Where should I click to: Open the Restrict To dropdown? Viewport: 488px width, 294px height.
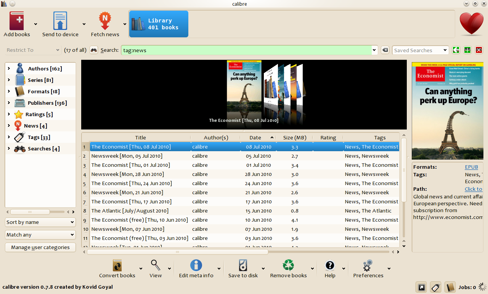pos(33,50)
